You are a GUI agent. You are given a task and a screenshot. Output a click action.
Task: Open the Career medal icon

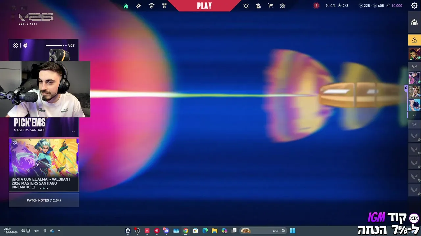click(164, 6)
